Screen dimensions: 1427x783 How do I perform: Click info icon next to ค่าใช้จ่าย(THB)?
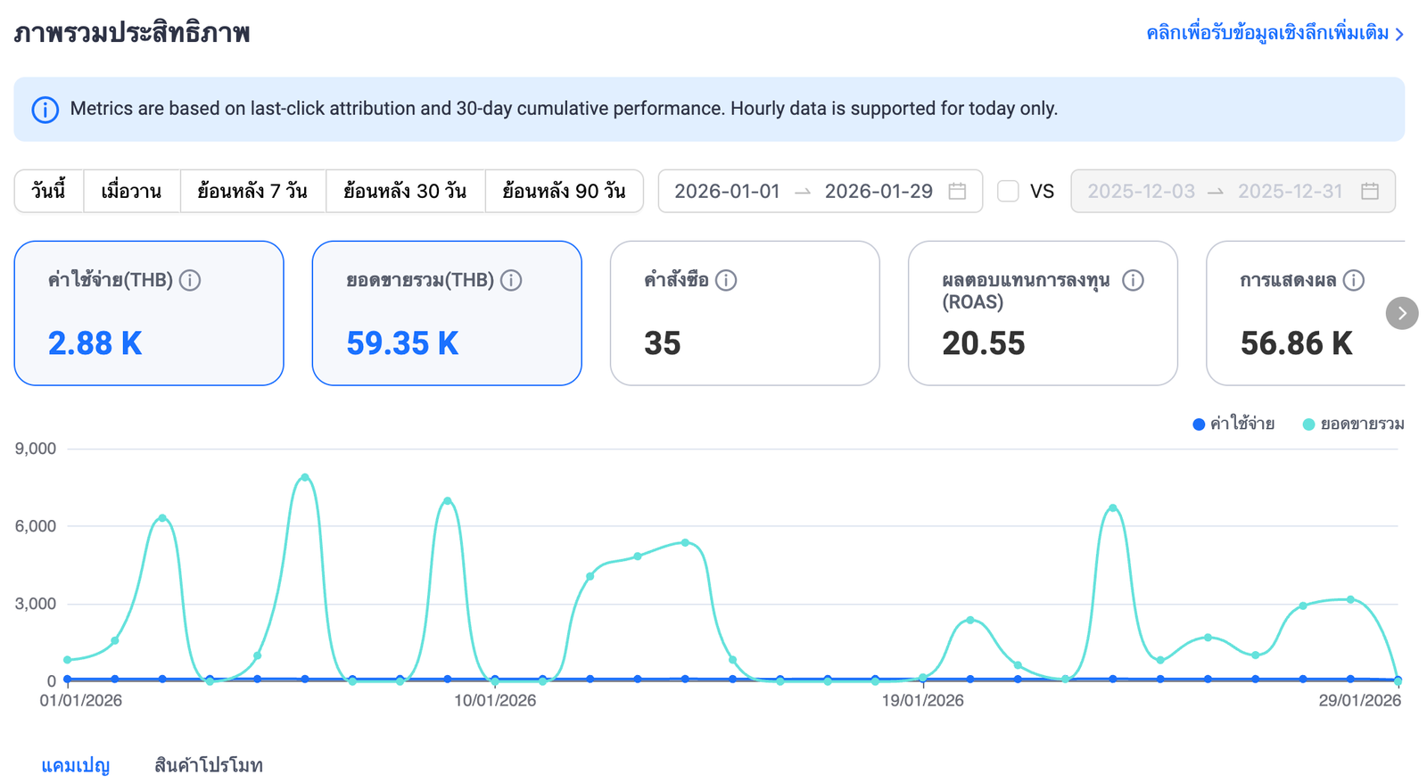coord(190,280)
